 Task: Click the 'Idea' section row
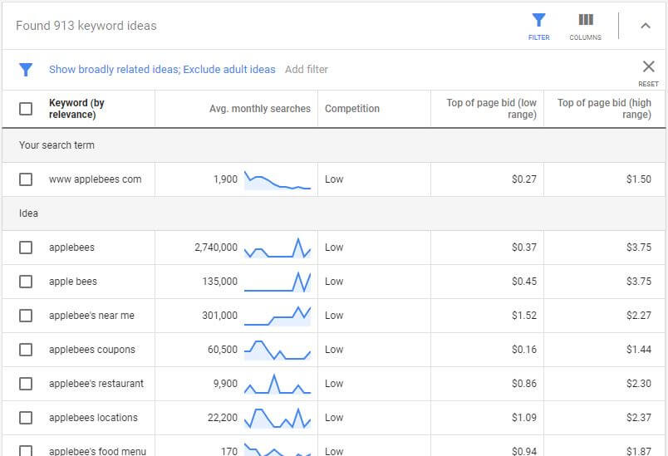click(333, 213)
